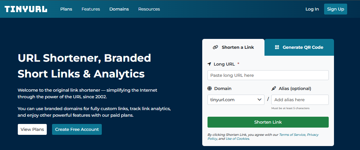This screenshot has width=360, height=150.
Task: Click the TinyURL logo
Action: point(26,9)
